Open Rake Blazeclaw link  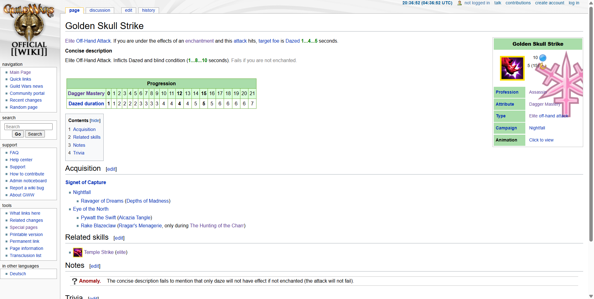98,226
